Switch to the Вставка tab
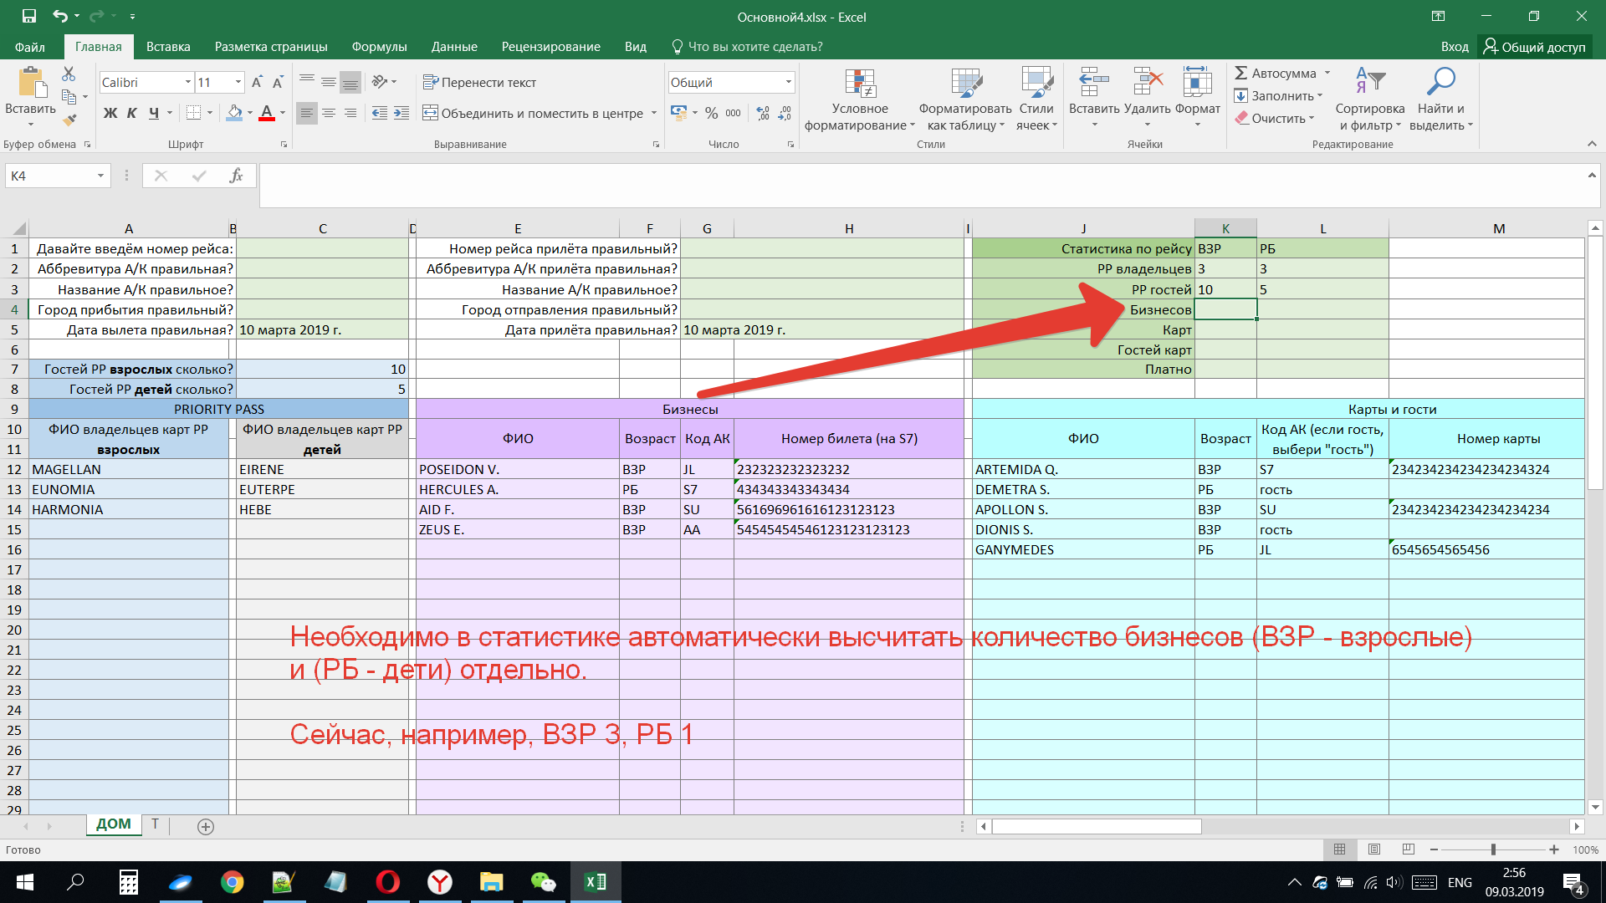 point(168,47)
